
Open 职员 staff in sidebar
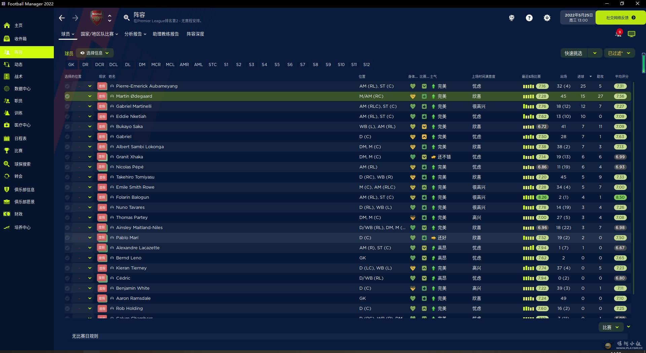tap(27, 101)
